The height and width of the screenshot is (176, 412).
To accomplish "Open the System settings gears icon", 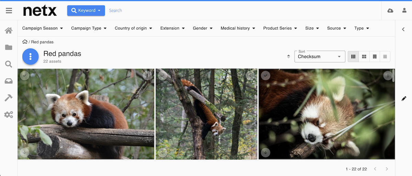I will pyautogui.click(x=9, y=115).
